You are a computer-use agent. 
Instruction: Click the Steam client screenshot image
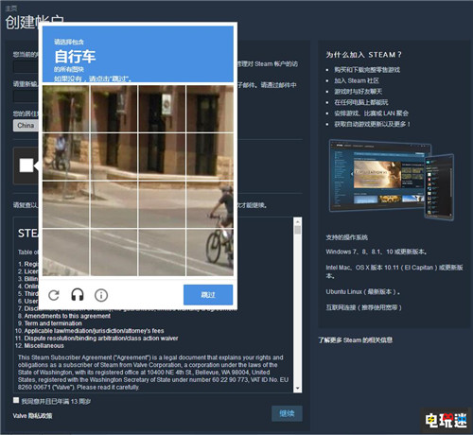point(392,180)
